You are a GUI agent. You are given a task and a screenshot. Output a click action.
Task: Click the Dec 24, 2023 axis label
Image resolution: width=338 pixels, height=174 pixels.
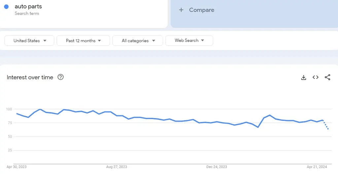[x=217, y=167]
